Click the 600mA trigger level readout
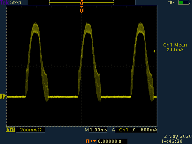The height and width of the screenshot is (144, 192). [x=149, y=130]
